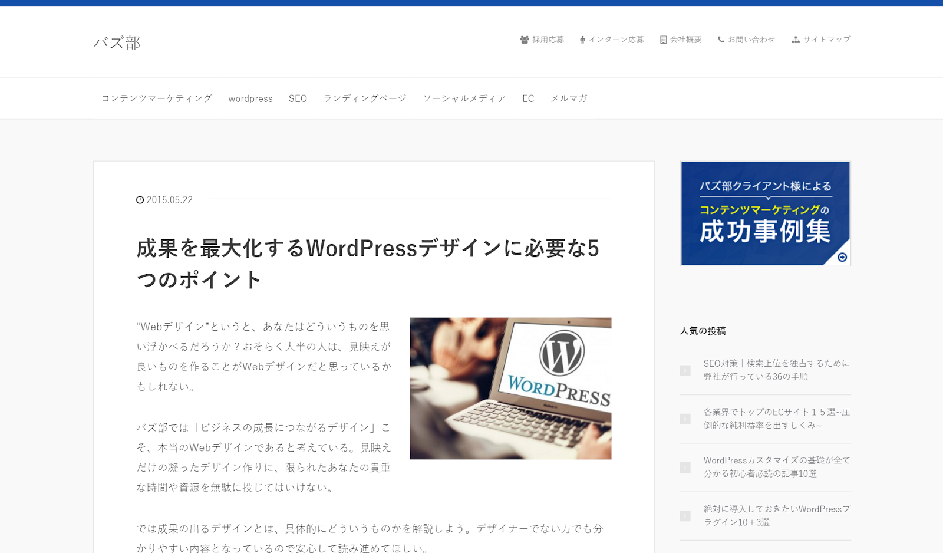Go to 会社概要 page

685,39
